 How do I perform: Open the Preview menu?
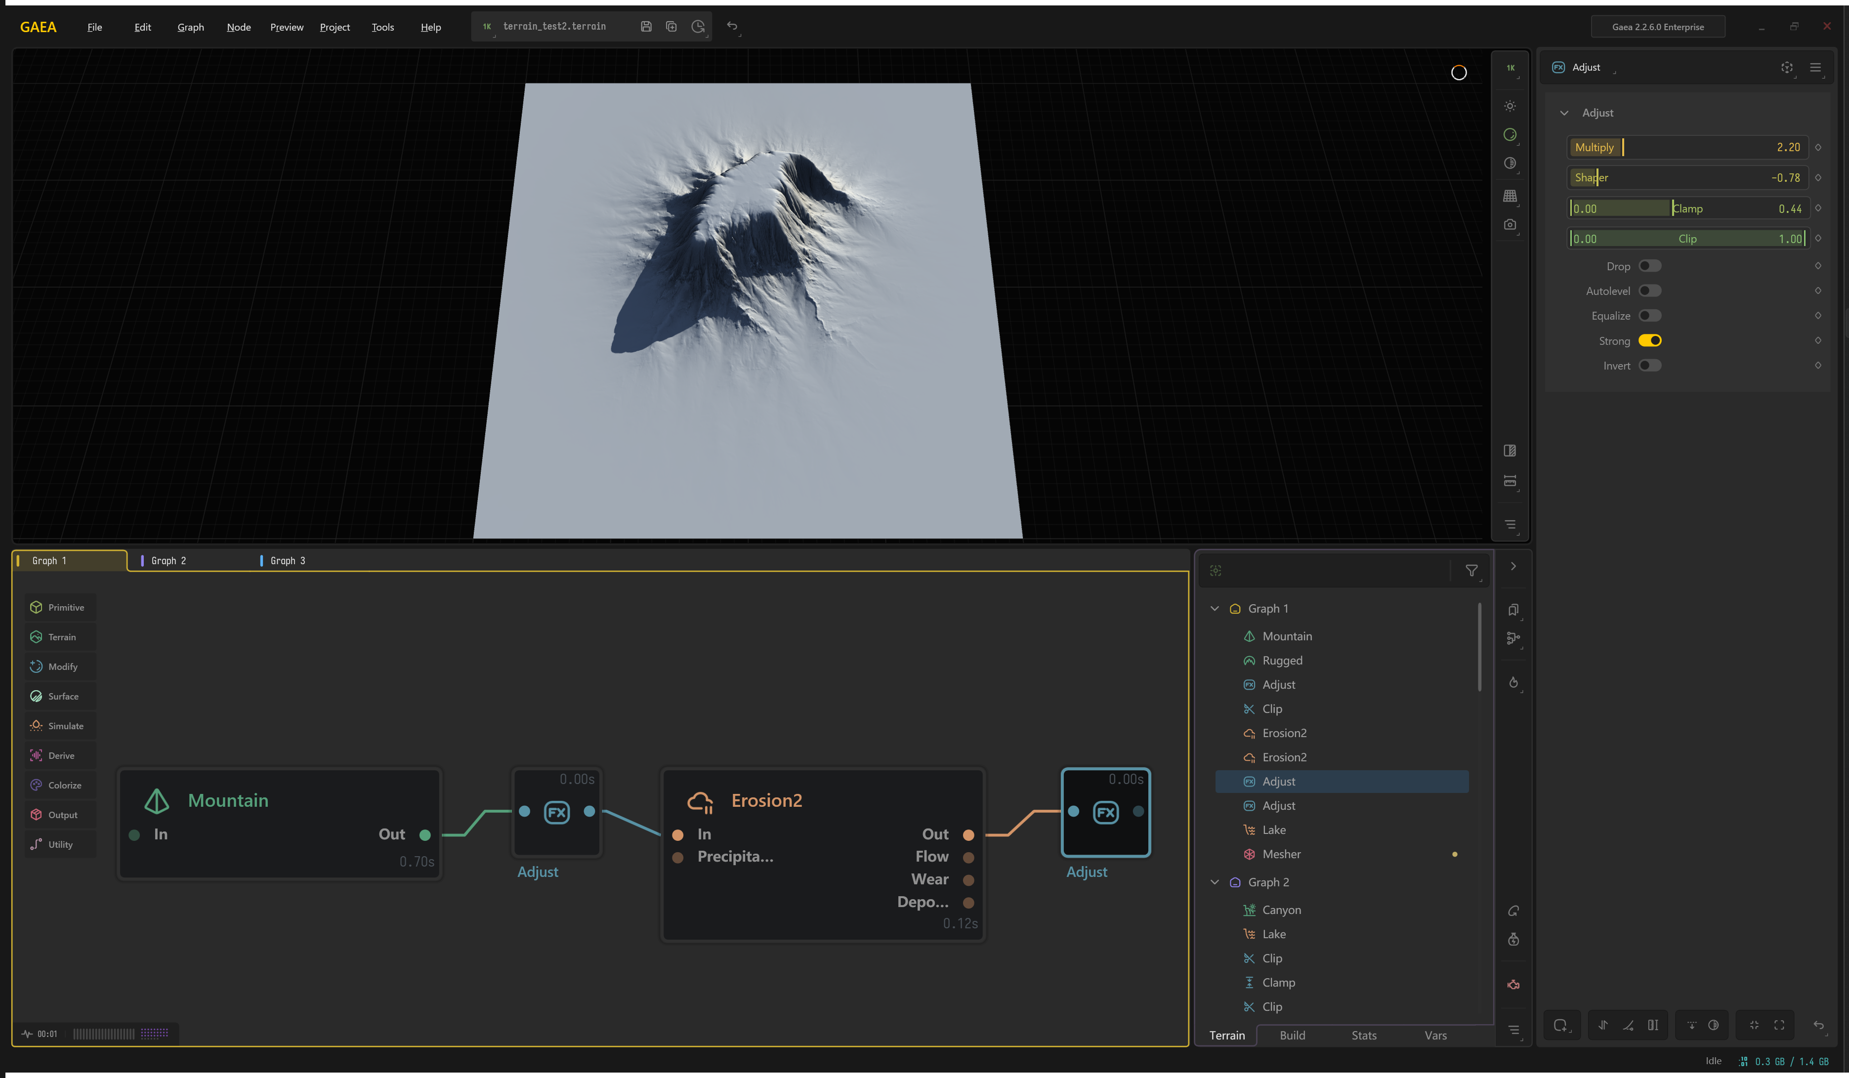286,27
